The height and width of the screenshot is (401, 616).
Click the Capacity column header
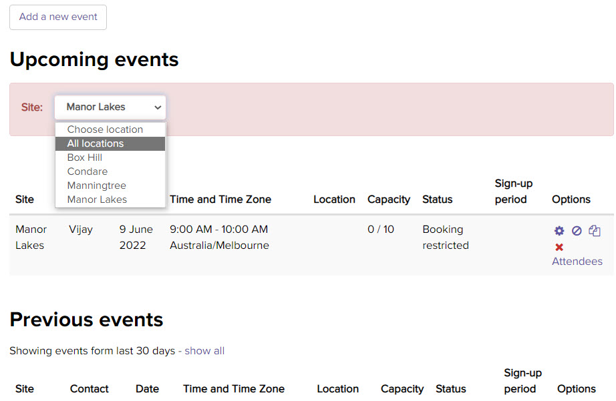point(389,199)
